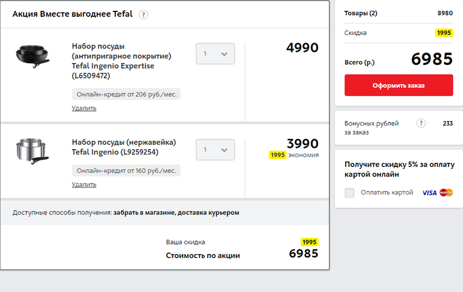
Task: Click the Visa card icon
Action: click(x=429, y=193)
